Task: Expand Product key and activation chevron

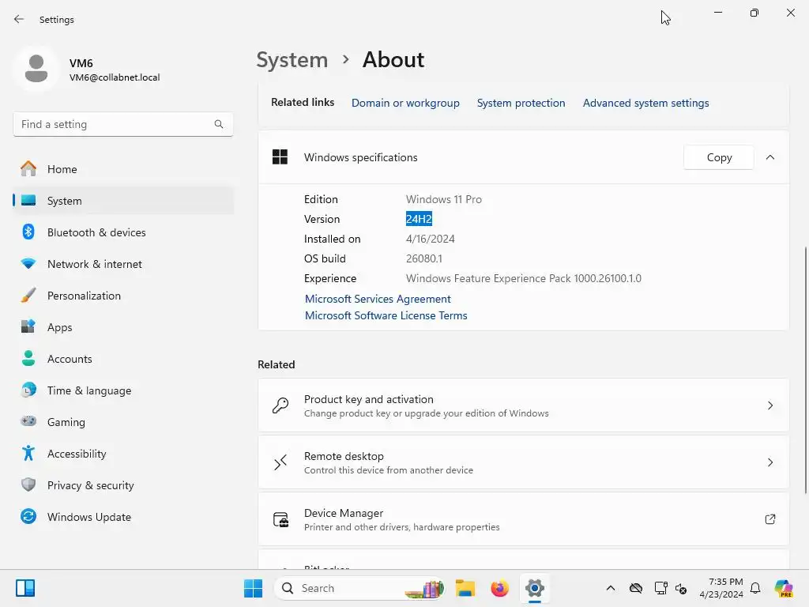Action: (770, 405)
